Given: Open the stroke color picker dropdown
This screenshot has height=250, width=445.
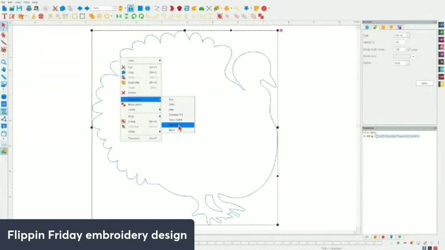Looking at the screenshot, I should pyautogui.click(x=413, y=56).
